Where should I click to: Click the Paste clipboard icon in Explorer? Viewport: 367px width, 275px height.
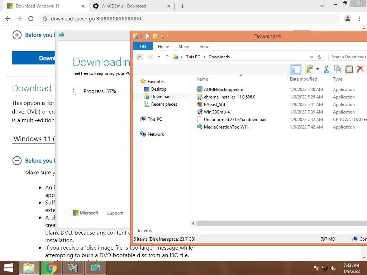[349, 69]
